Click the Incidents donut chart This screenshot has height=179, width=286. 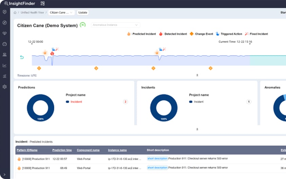164,108
